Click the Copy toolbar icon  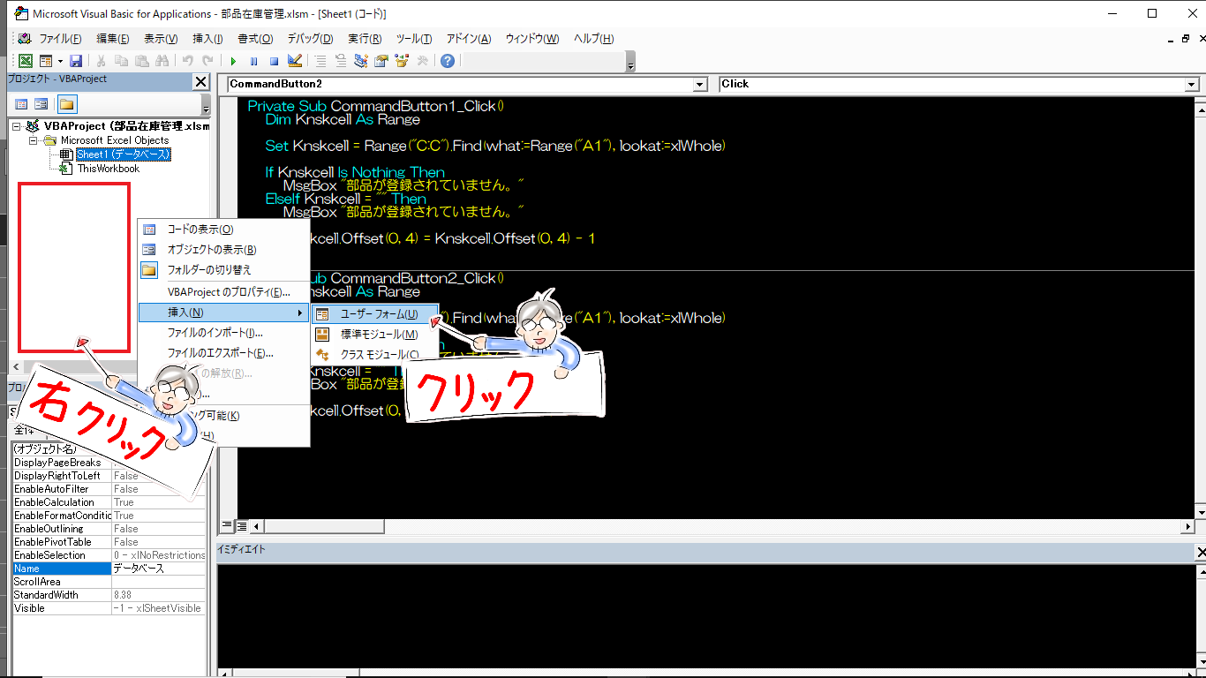(121, 61)
